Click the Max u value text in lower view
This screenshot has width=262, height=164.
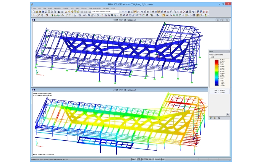coord(44,154)
